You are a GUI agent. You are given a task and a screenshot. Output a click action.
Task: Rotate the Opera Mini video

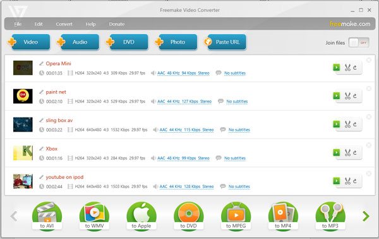[355, 68]
